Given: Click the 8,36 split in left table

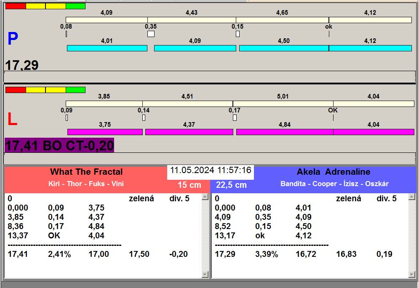Looking at the screenshot, I should 16,226.
